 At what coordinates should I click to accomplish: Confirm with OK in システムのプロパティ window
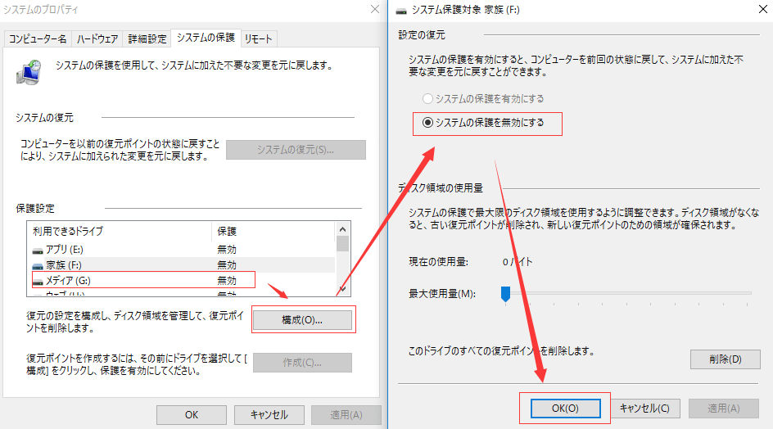pyautogui.click(x=192, y=415)
